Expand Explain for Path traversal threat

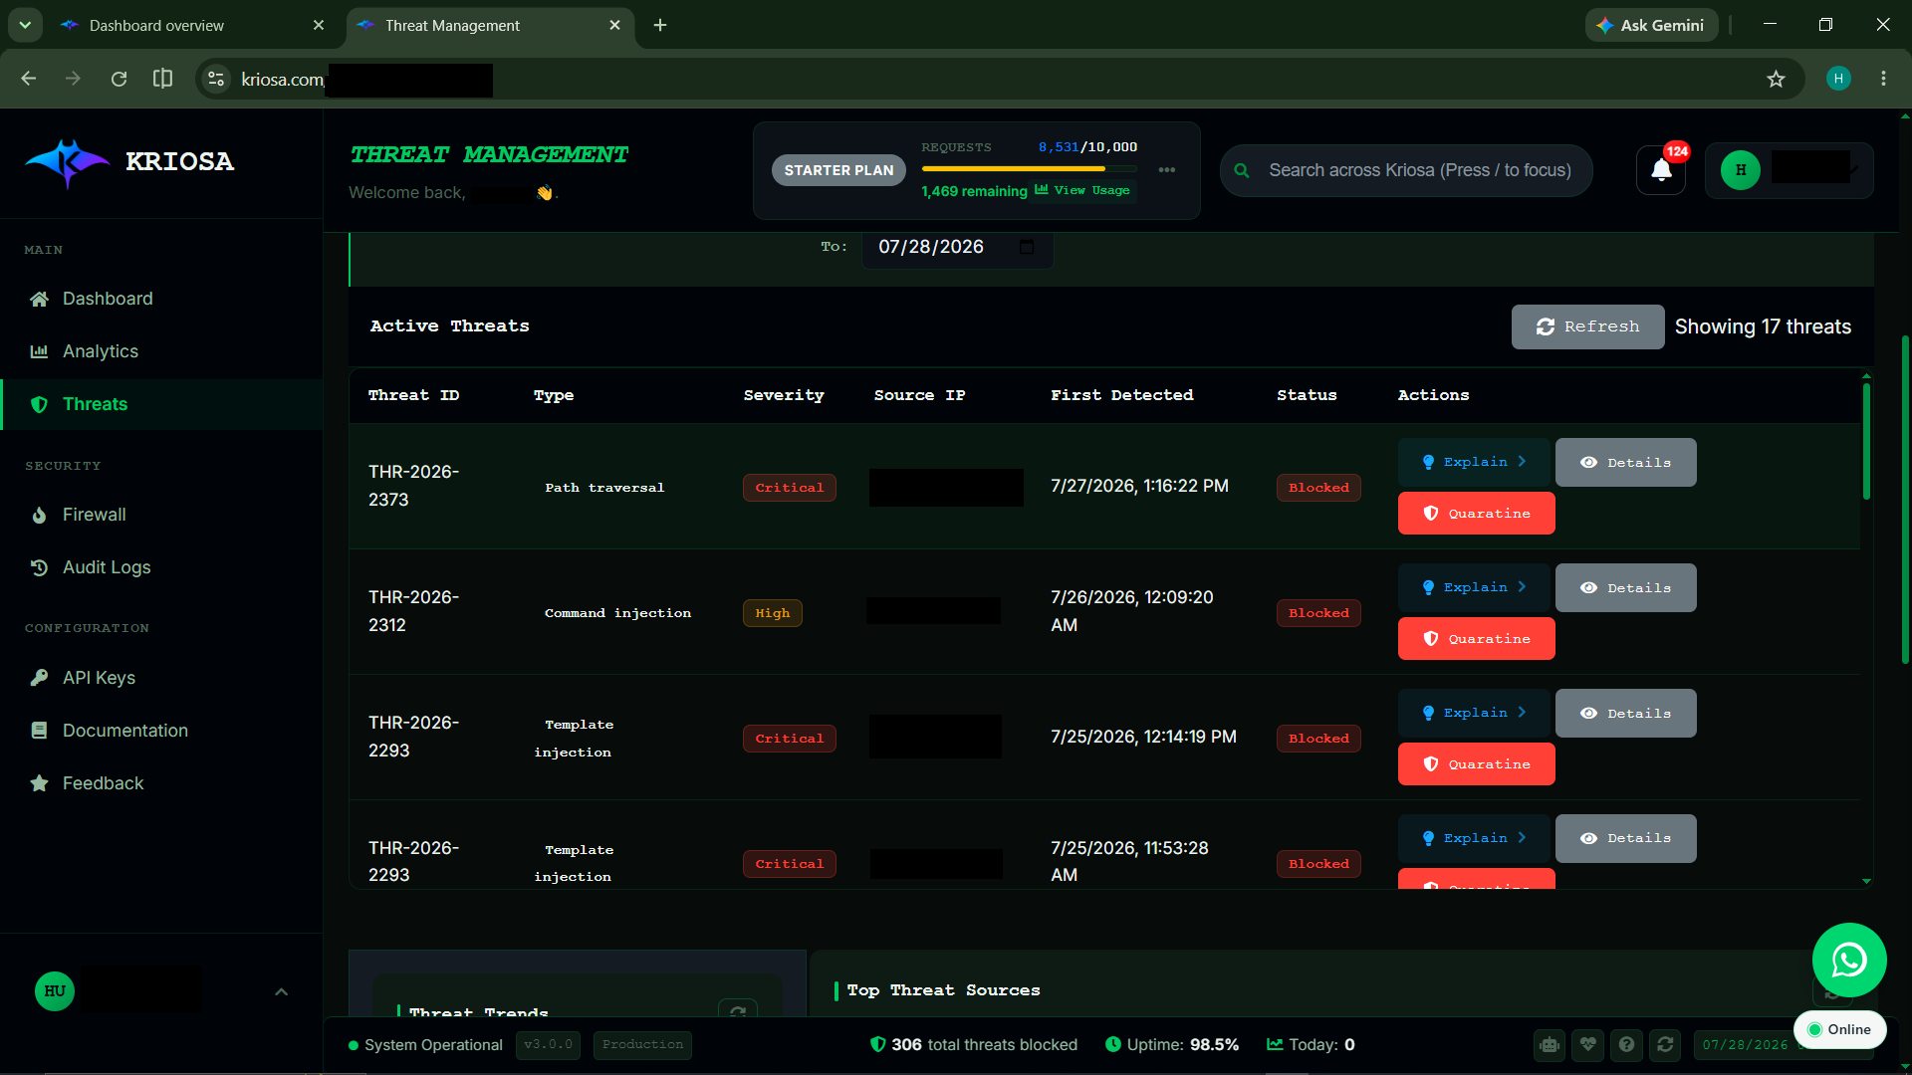(x=1474, y=462)
